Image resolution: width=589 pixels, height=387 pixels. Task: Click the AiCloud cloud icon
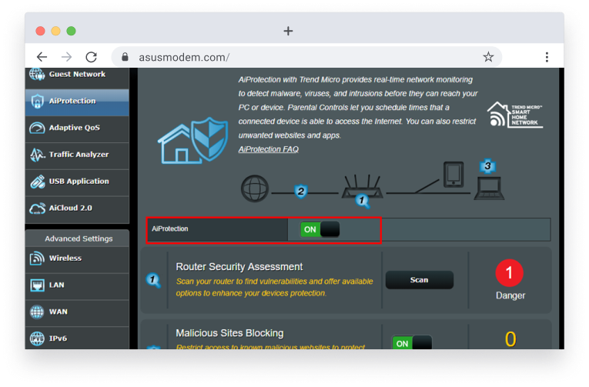click(x=37, y=209)
